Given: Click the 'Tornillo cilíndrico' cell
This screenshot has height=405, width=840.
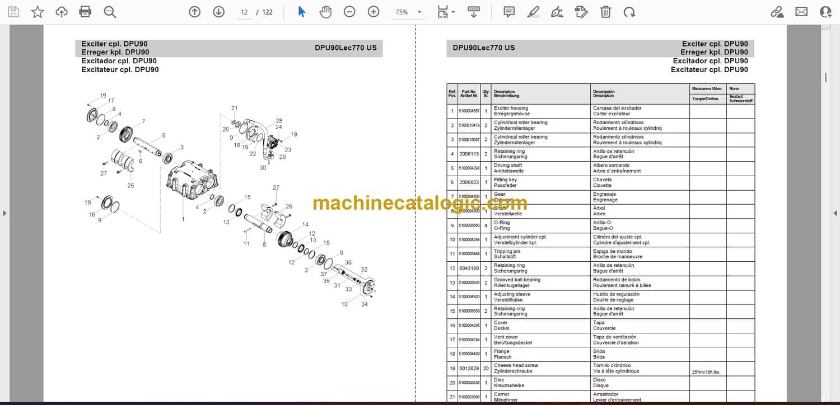Looking at the screenshot, I should [x=640, y=369].
